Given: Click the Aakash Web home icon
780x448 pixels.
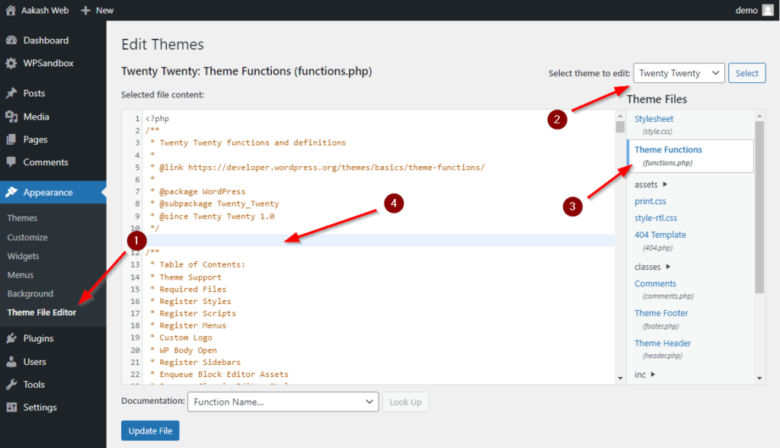Looking at the screenshot, I should (10, 11).
